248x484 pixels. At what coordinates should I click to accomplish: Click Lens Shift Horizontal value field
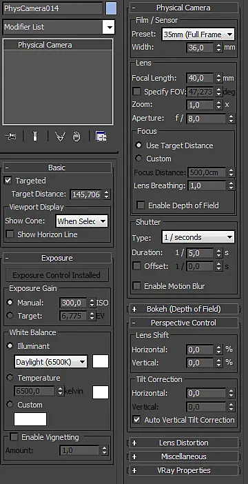point(200,350)
